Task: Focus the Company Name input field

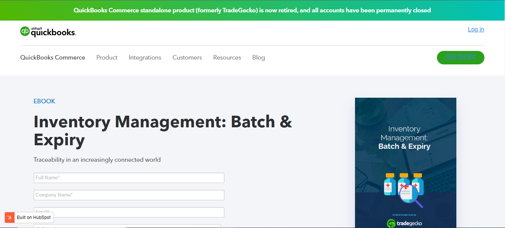Action: [x=129, y=195]
